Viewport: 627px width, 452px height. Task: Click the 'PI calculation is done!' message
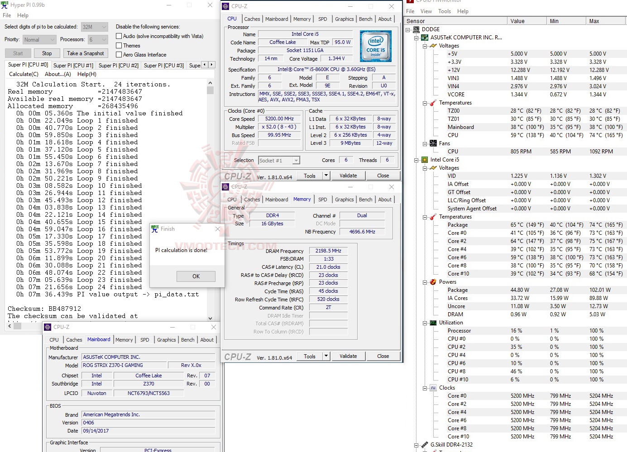pos(181,250)
